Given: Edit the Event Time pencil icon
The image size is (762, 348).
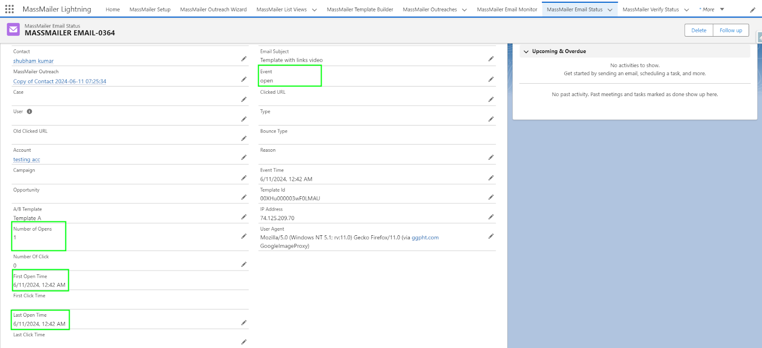Looking at the screenshot, I should [x=491, y=178].
